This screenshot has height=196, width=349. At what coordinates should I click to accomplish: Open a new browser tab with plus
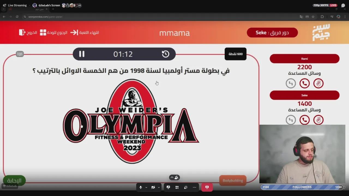pos(53,9)
